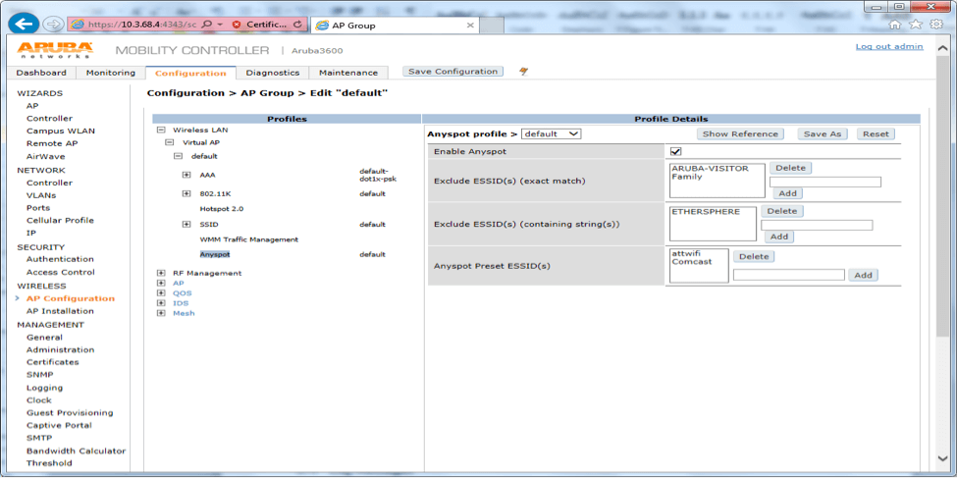Click the Save Configuration button
Screen dimensions: 957x478
pos(452,72)
